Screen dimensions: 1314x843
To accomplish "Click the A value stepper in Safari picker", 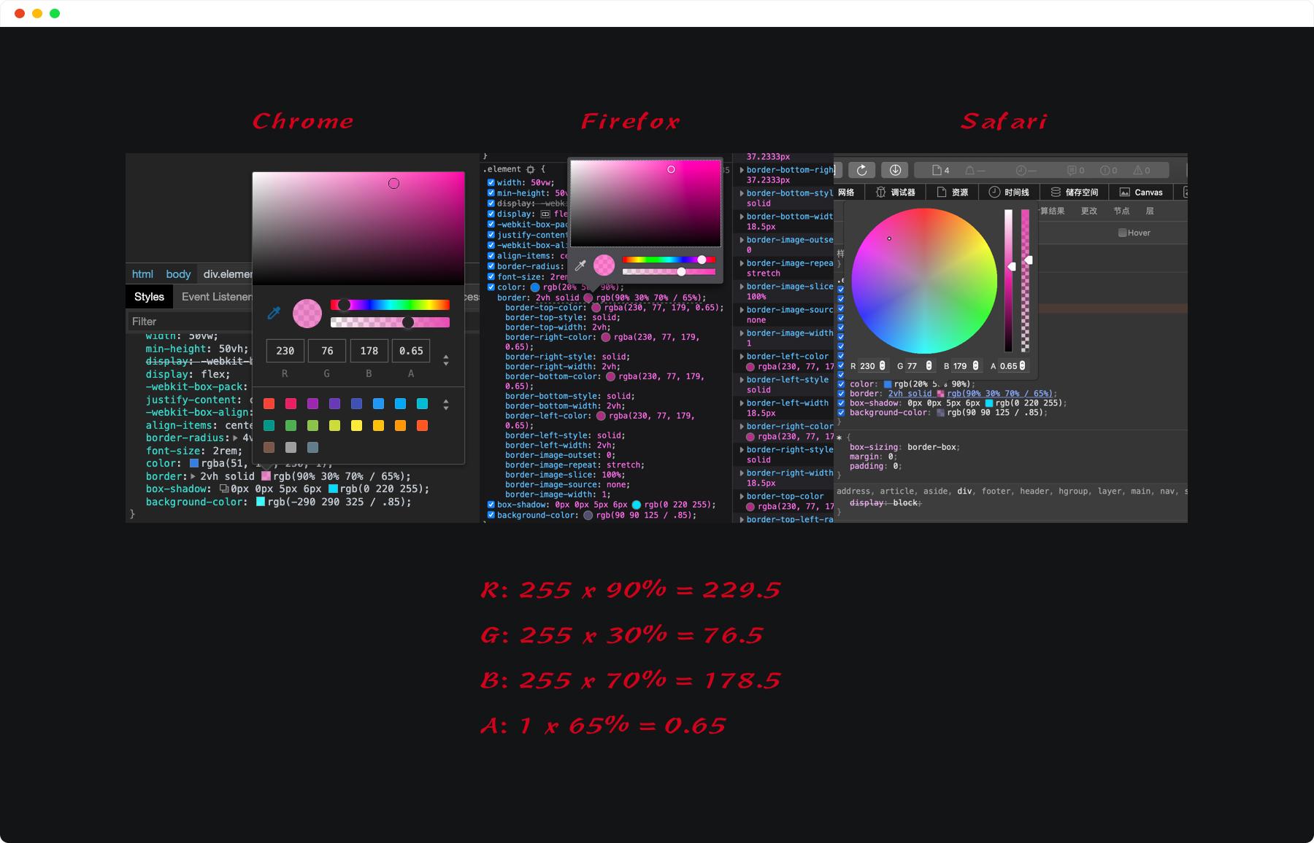I will coord(1022,366).
